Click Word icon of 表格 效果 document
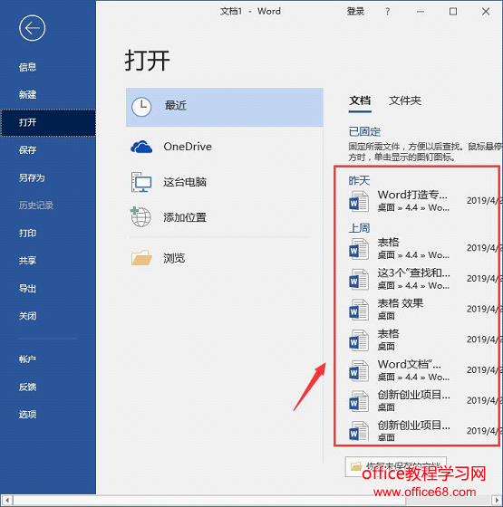The width and height of the screenshot is (503, 507). click(x=359, y=310)
